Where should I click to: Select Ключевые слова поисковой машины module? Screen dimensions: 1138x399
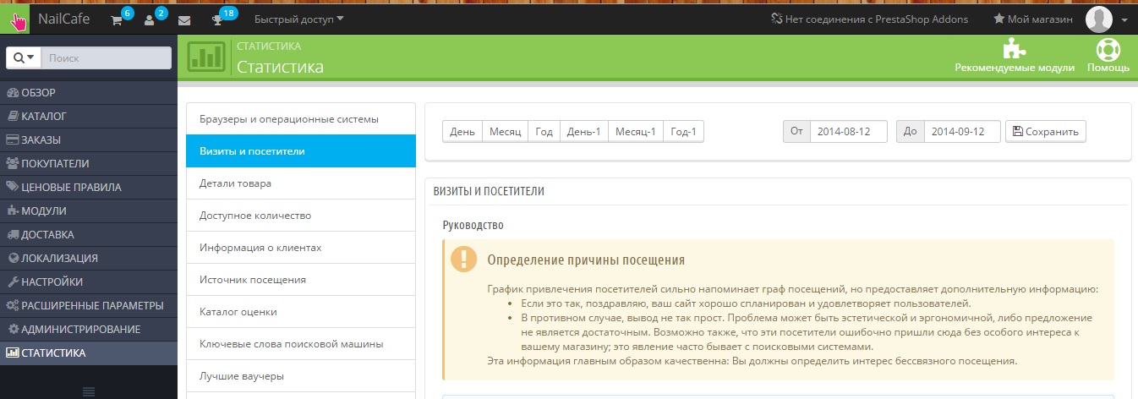[301, 344]
